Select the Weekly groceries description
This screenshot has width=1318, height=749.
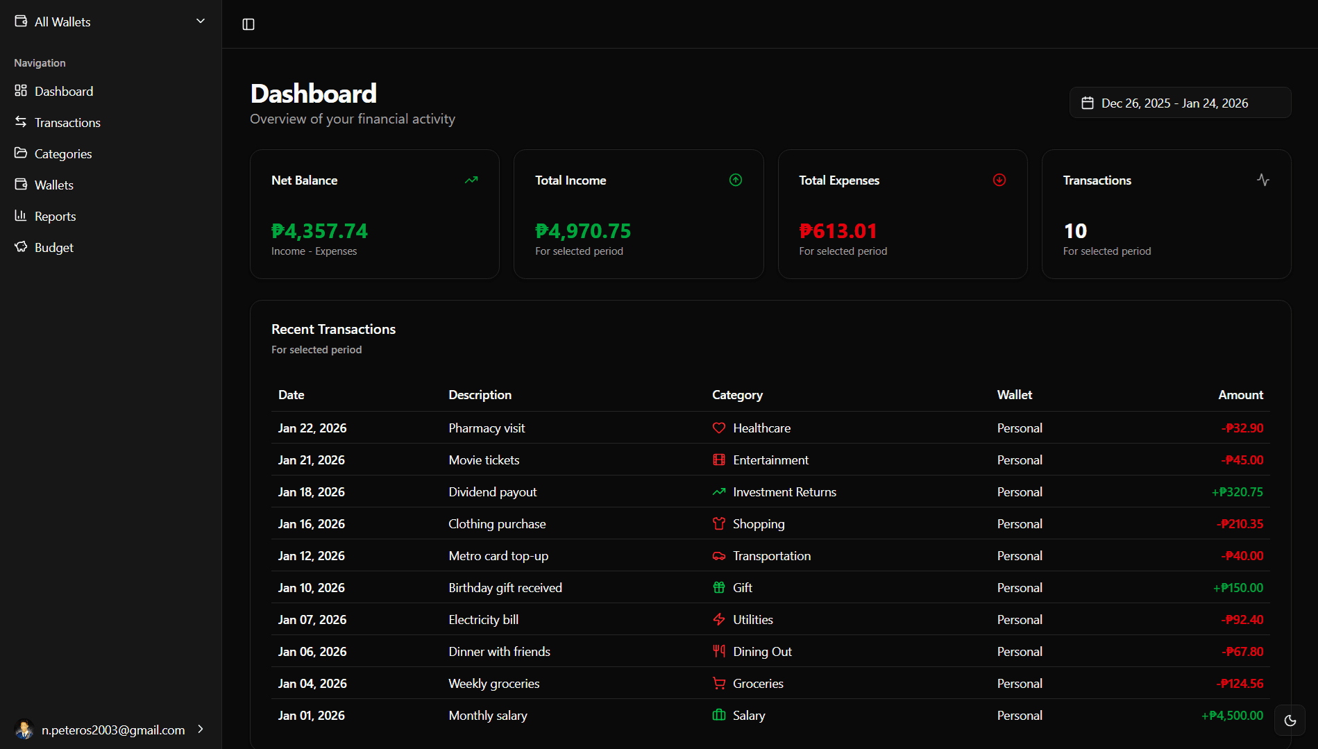[494, 684]
